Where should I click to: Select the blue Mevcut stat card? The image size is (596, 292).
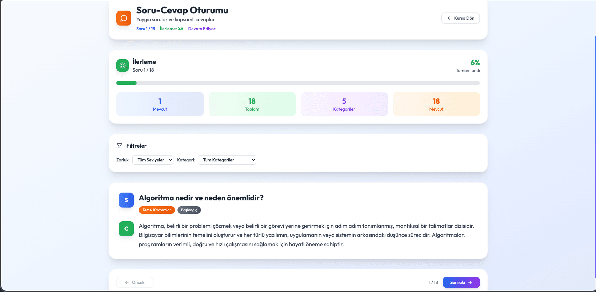(x=160, y=104)
